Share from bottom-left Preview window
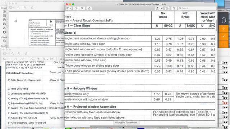Screen dimensions: 230x129 (x=26, y=53)
